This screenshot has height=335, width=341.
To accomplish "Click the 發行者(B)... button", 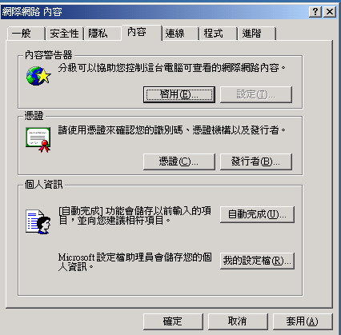I will 256,162.
